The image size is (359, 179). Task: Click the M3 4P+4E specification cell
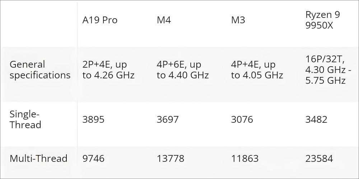click(257, 70)
